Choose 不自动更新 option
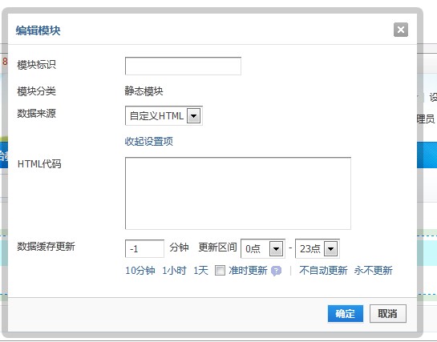The width and height of the screenshot is (437, 342). 323,271
